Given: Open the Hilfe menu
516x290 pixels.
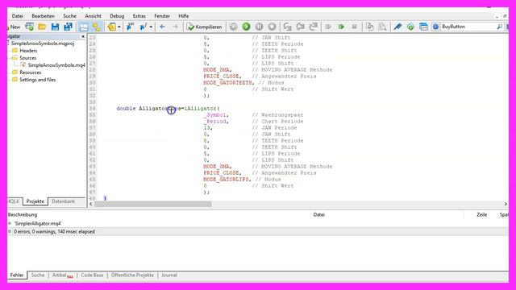Looking at the screenshot, I should pos(184,16).
